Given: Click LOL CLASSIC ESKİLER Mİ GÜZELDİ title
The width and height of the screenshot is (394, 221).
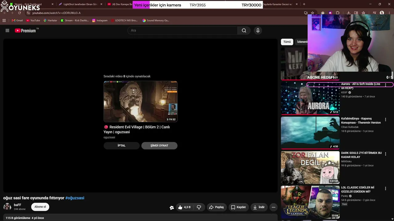Looking at the screenshot, I should (x=358, y=189).
